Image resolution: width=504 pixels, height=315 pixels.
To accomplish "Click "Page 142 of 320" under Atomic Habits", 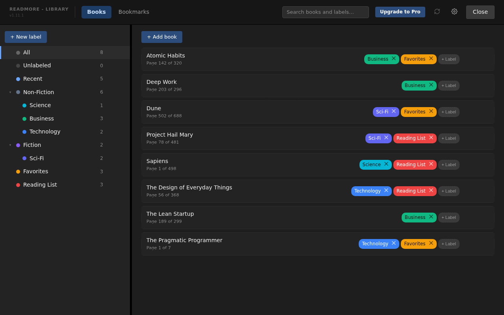I will click(164, 63).
